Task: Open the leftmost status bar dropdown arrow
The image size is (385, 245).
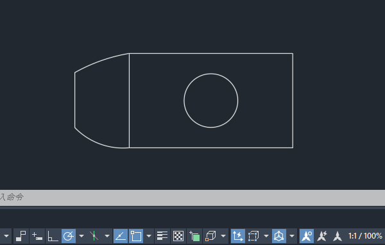Action: 6,236
